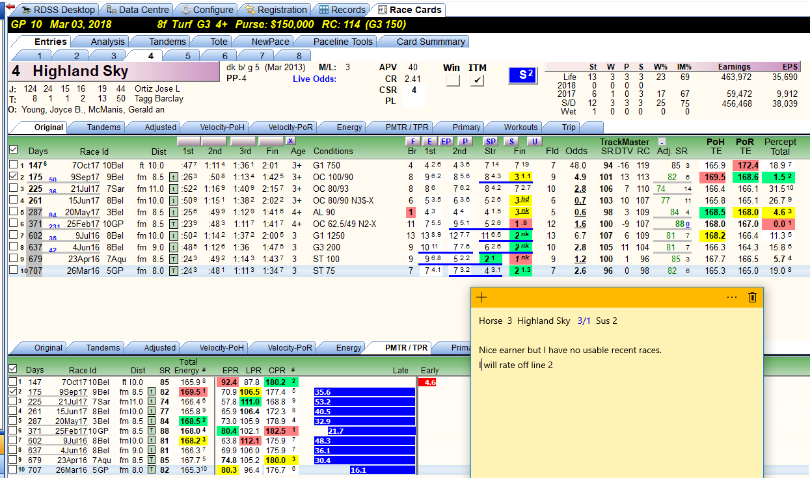Check the Win checkbox
The height and width of the screenshot is (478, 810).
453,81
